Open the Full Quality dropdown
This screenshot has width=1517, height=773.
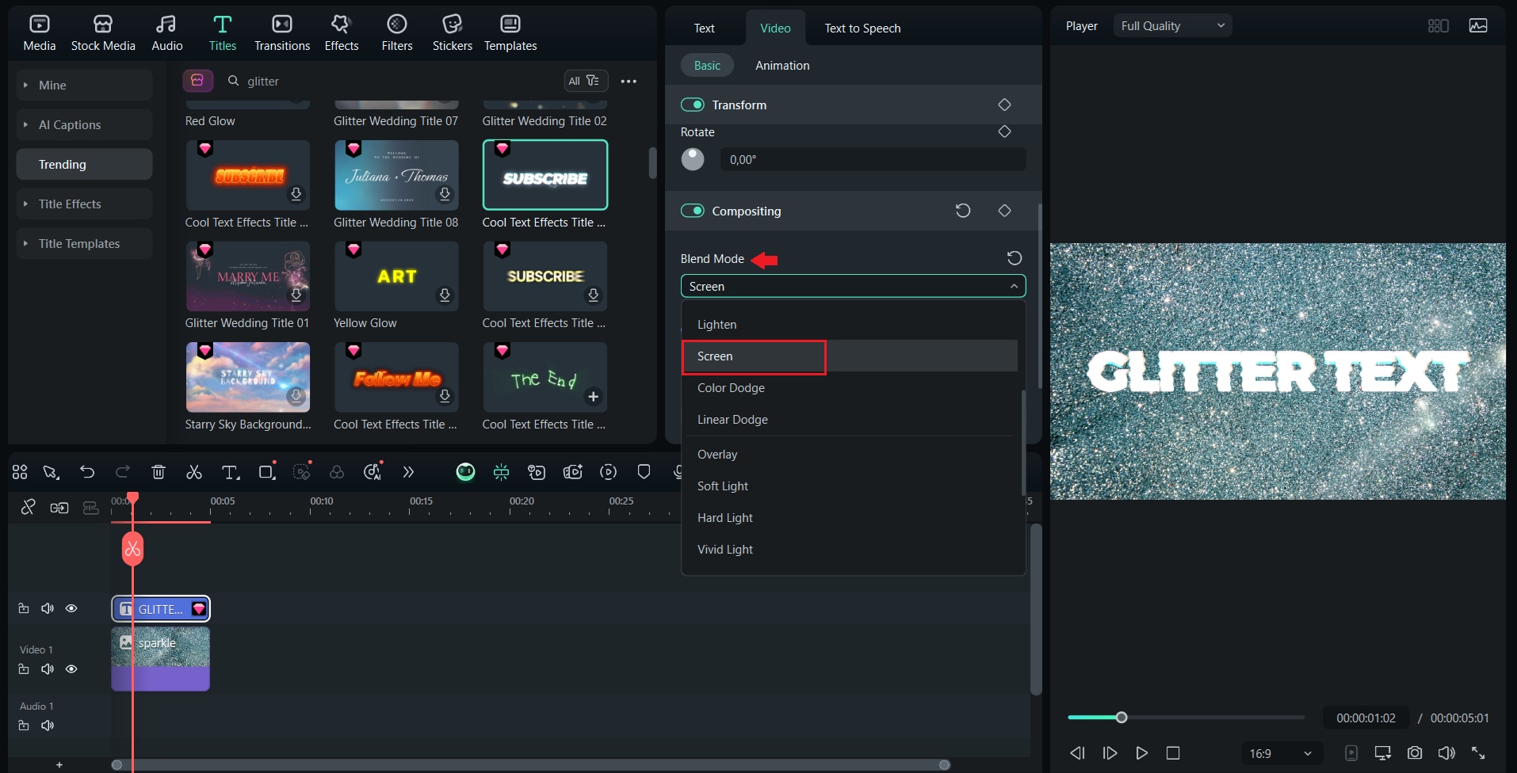(1172, 26)
